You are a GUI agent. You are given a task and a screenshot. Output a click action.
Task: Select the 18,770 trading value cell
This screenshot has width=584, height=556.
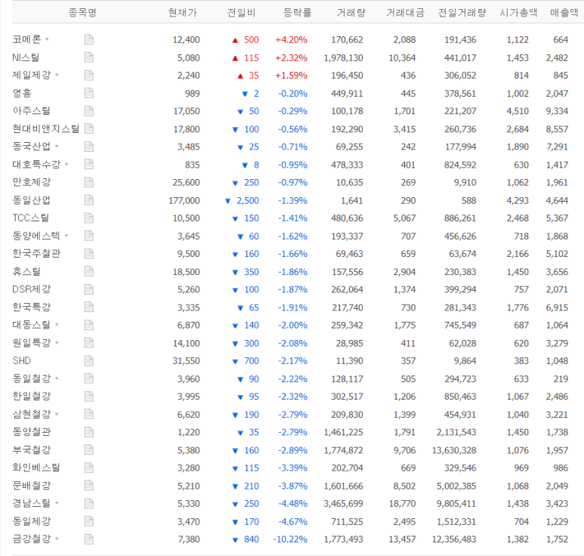402,504
